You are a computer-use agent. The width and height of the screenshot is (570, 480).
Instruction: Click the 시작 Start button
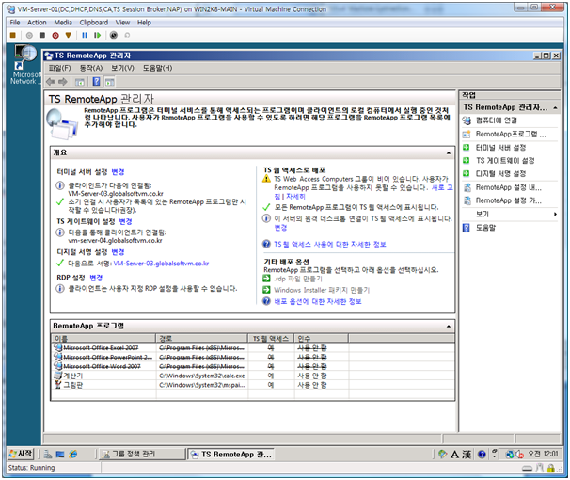21,454
